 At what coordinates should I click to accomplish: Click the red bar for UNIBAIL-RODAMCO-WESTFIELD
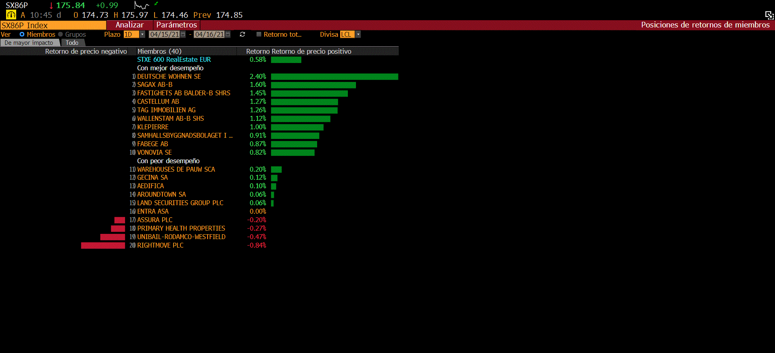tap(113, 237)
